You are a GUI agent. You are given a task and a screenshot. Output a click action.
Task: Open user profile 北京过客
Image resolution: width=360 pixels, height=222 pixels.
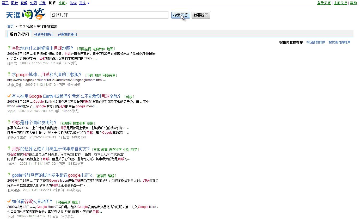14,190
